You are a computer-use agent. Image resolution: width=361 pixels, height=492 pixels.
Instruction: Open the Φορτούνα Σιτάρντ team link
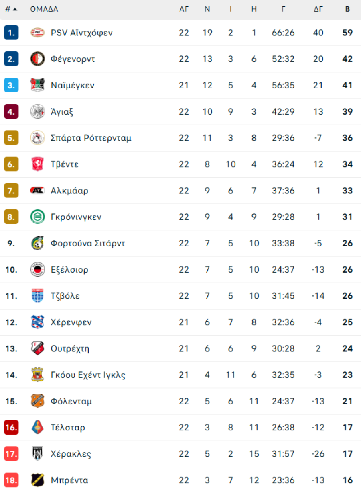[88, 243]
